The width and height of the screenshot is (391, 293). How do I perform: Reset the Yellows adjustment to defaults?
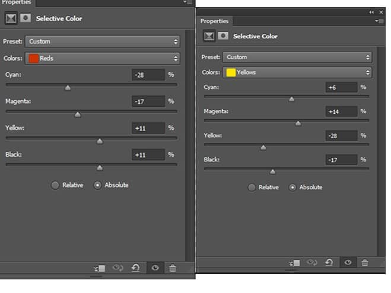tap(329, 262)
